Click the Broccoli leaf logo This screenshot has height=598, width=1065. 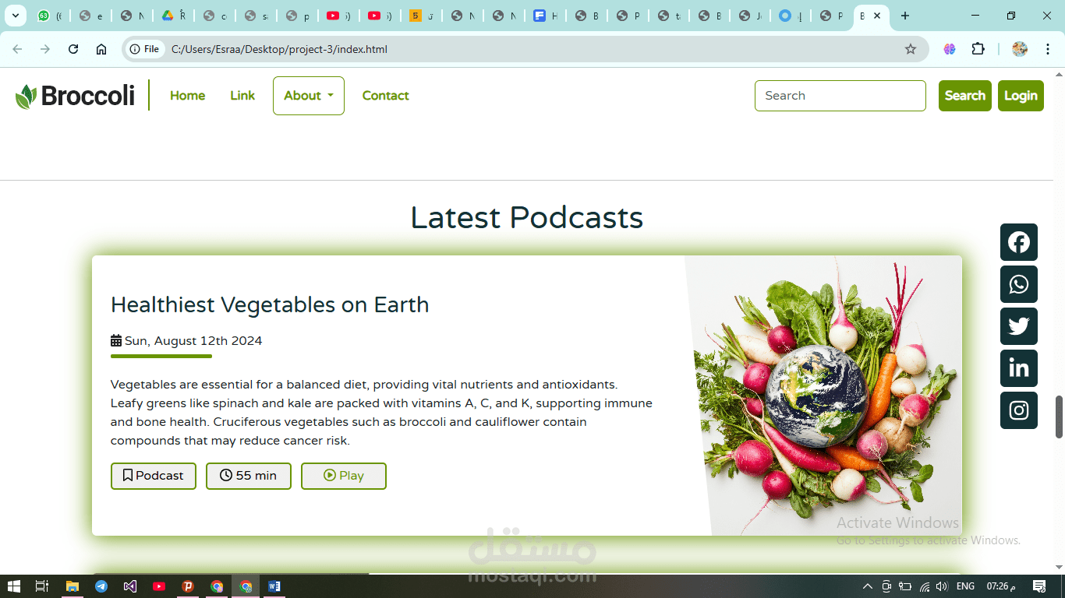(26, 96)
